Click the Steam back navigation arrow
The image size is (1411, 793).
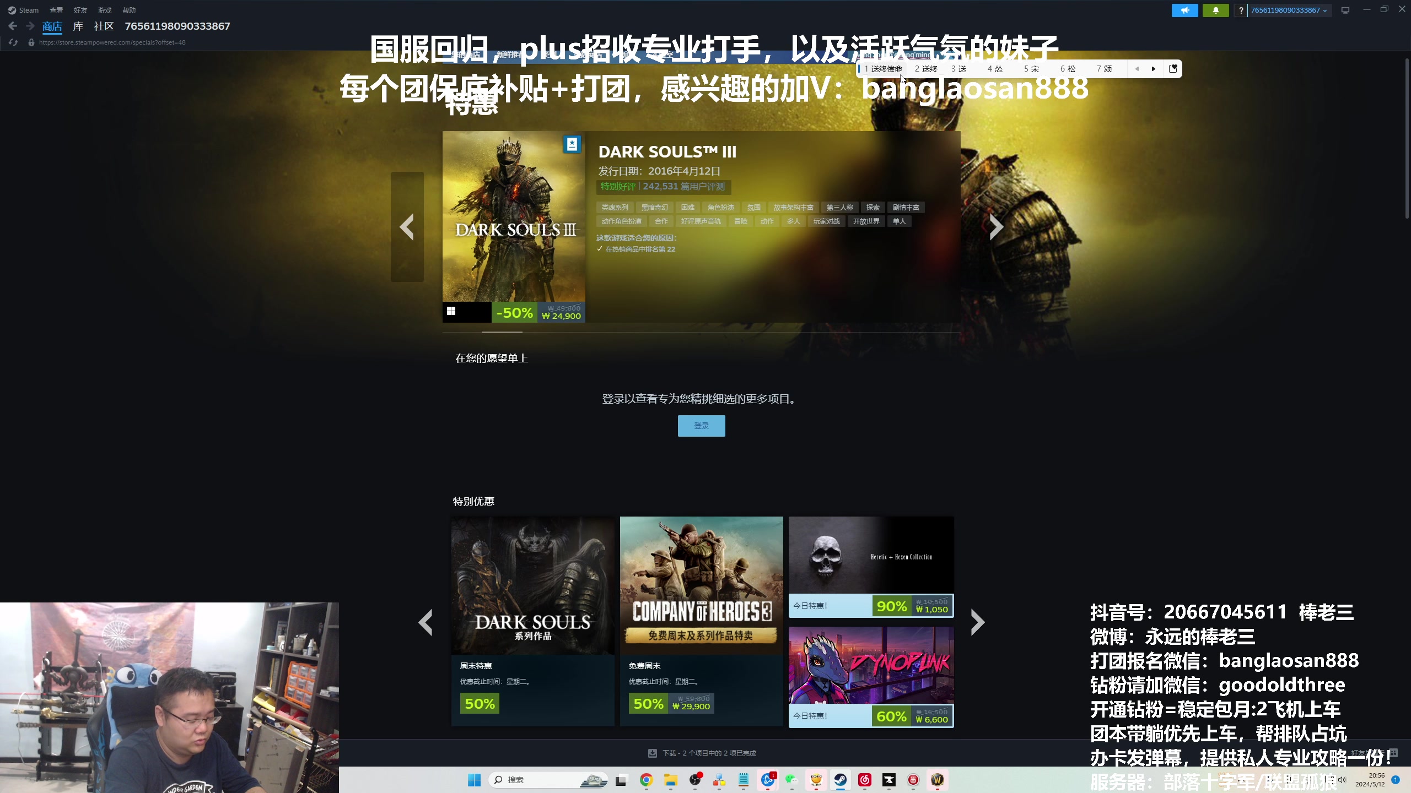click(13, 26)
